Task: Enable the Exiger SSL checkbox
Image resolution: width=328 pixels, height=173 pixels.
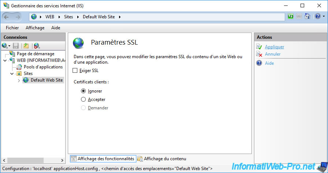Action: tap(75, 71)
